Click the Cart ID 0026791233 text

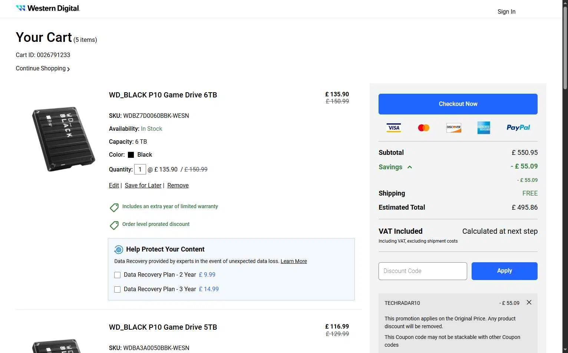[x=43, y=55]
